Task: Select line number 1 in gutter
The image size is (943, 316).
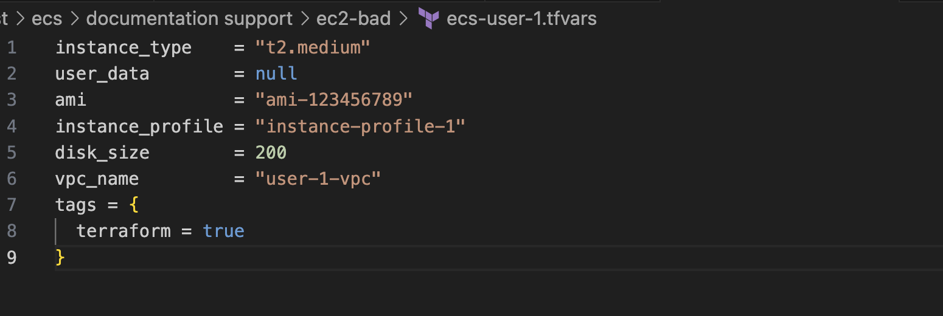Action: (x=12, y=47)
